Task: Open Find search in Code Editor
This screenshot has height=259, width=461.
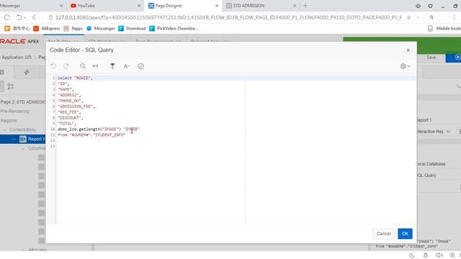Action: [83, 66]
